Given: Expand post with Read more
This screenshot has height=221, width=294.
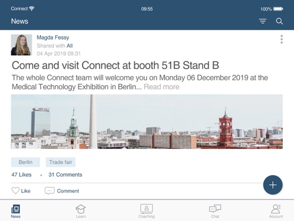Looking at the screenshot, I should 161,87.
